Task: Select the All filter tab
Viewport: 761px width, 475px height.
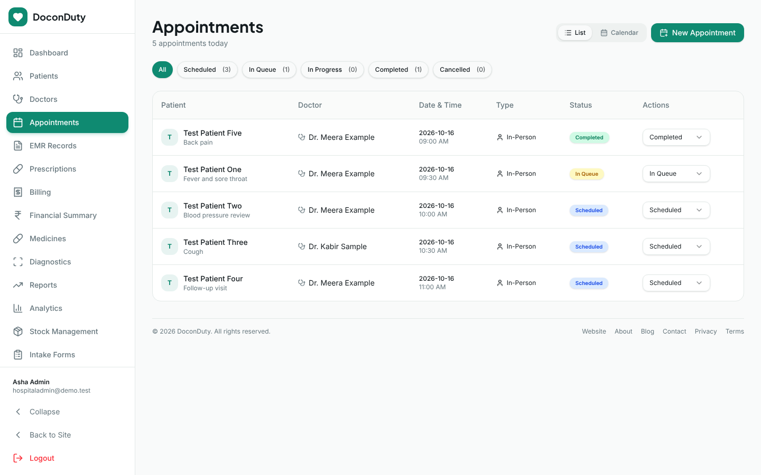Action: [x=162, y=70]
